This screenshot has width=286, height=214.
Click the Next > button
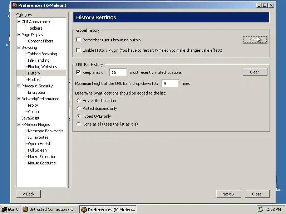click(x=228, y=194)
